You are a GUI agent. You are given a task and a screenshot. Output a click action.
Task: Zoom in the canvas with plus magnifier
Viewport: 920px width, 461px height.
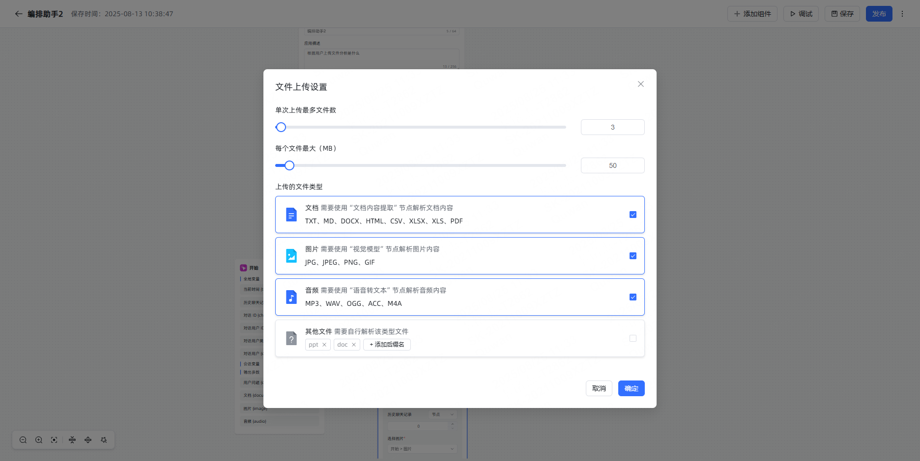(x=39, y=440)
